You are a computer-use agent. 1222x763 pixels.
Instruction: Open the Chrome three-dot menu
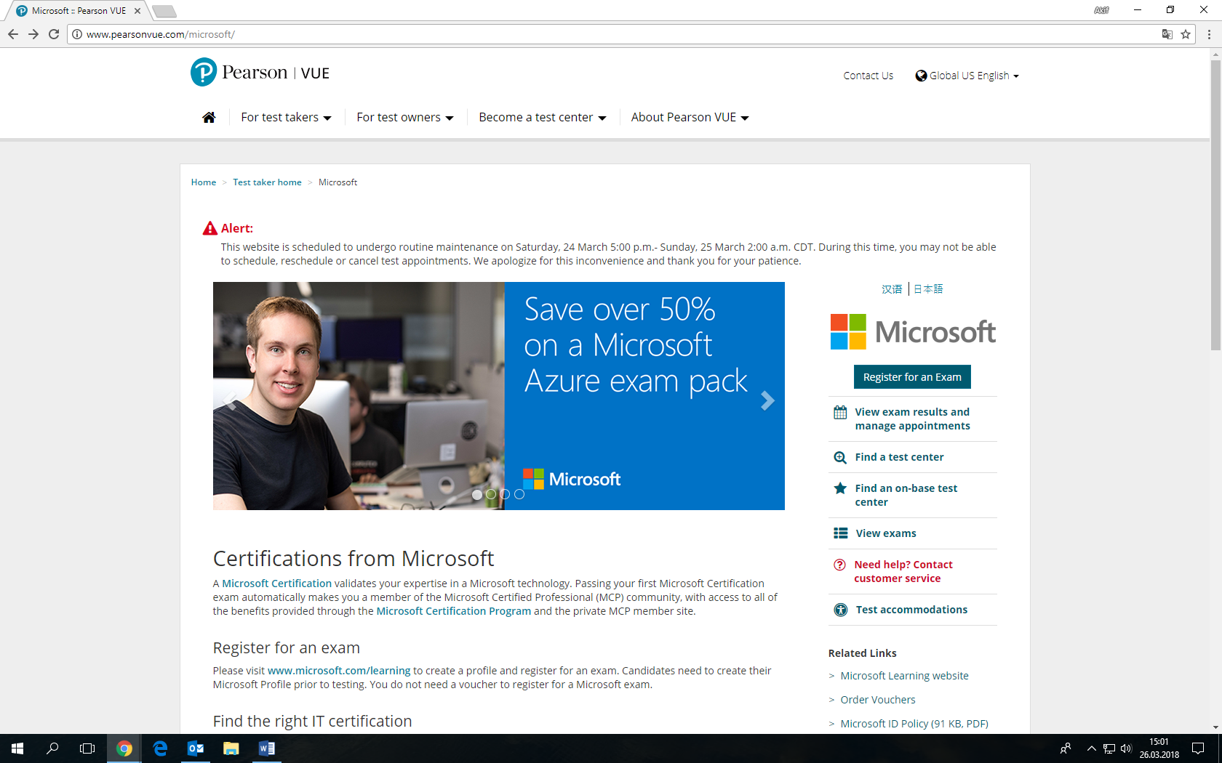(x=1209, y=34)
